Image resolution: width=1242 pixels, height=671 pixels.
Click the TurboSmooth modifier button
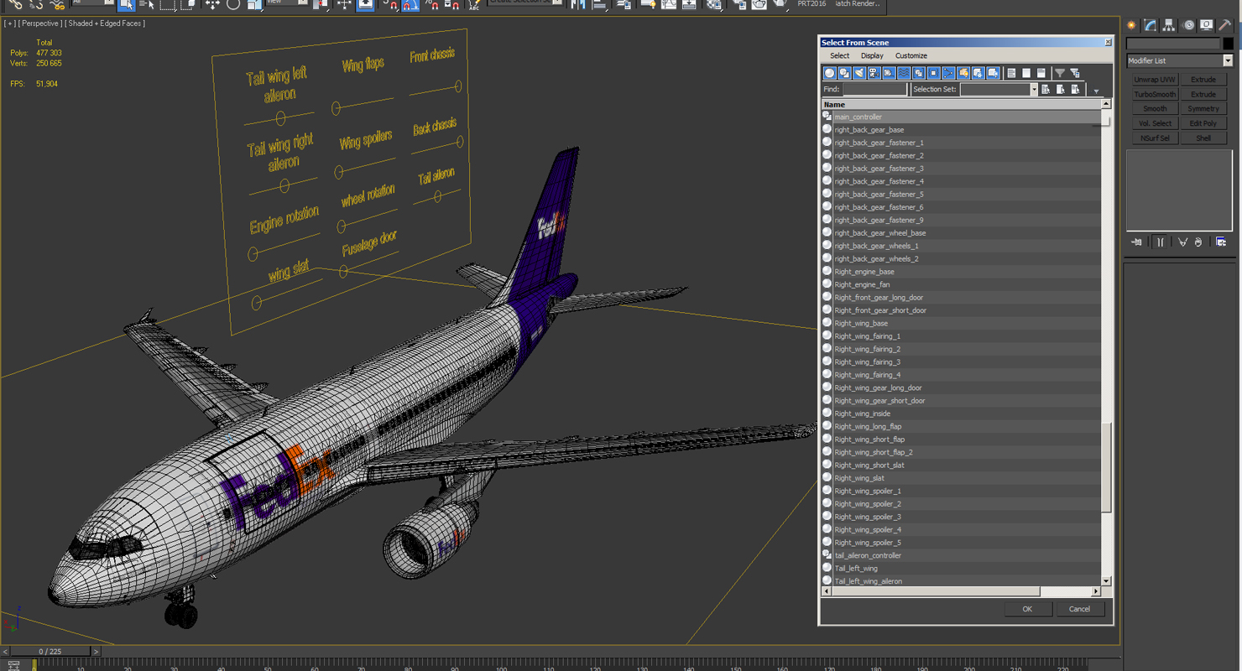[x=1155, y=94]
